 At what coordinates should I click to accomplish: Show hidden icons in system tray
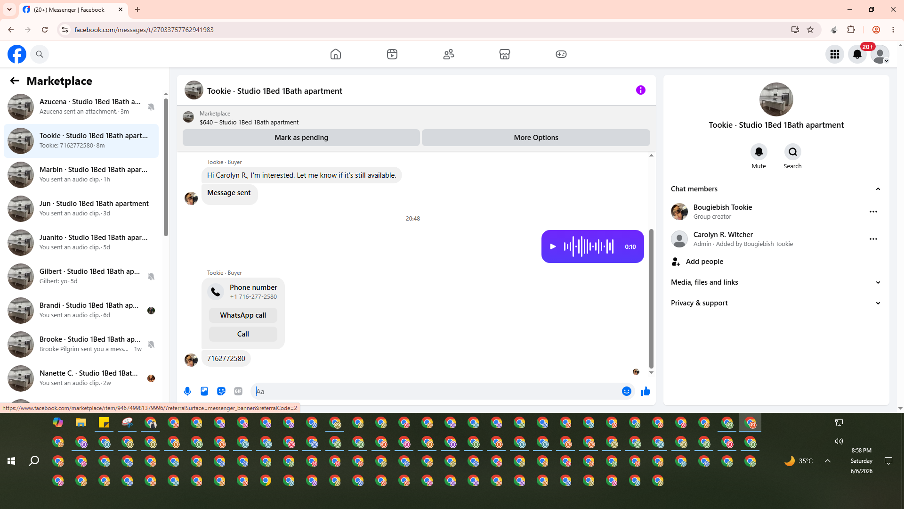[828, 461]
